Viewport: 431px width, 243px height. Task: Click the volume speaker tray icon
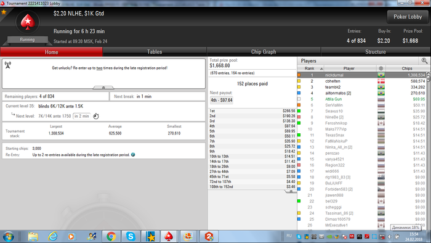tap(390, 237)
